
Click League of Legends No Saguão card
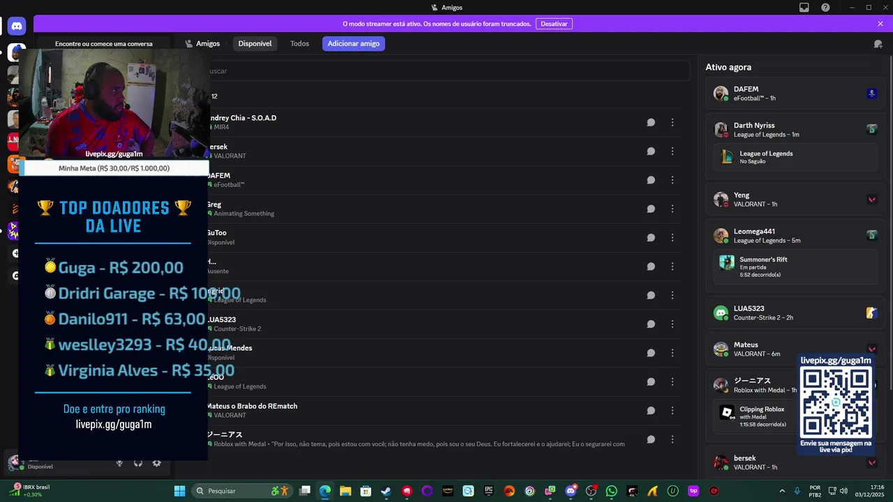[795, 157]
